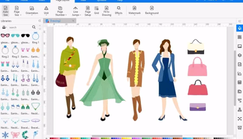Select the purple clutch bag
This screenshot has height=139, width=243.
[198, 107]
